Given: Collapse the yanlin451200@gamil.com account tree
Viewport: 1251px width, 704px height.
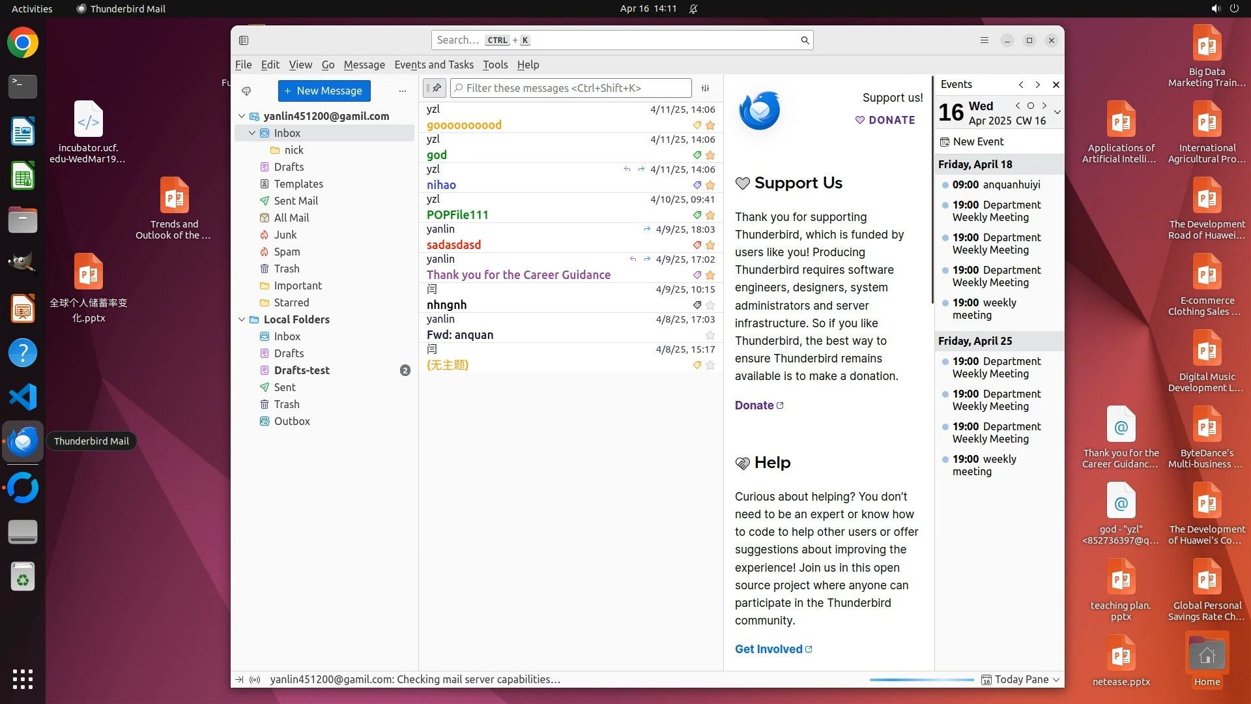Looking at the screenshot, I should tap(242, 116).
